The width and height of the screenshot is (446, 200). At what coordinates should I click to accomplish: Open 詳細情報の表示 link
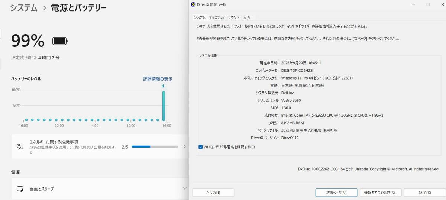(158, 79)
